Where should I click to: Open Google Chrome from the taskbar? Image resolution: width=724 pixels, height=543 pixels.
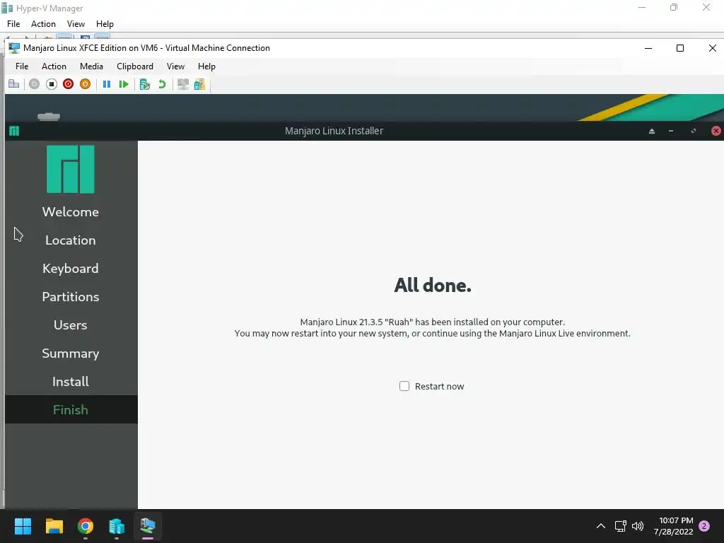(x=86, y=526)
